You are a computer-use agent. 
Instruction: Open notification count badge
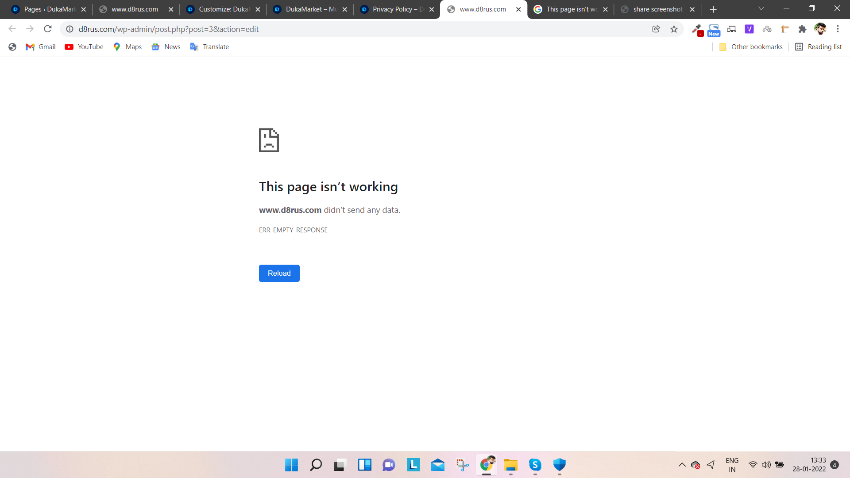[835, 465]
